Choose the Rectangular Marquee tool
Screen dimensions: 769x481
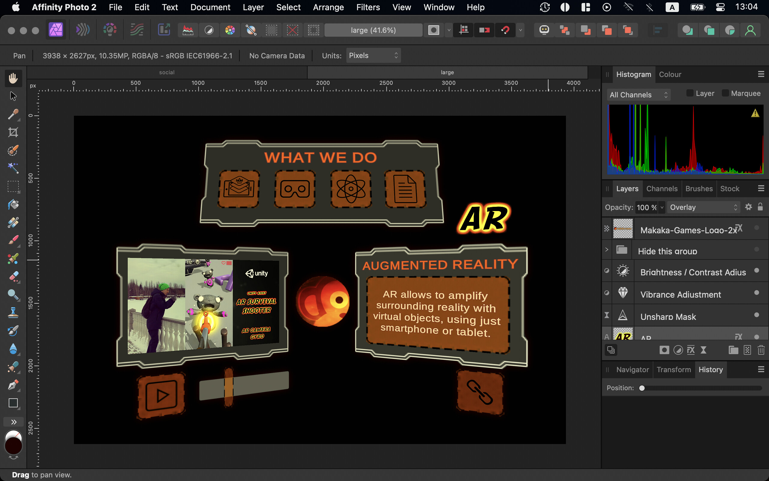click(x=13, y=187)
